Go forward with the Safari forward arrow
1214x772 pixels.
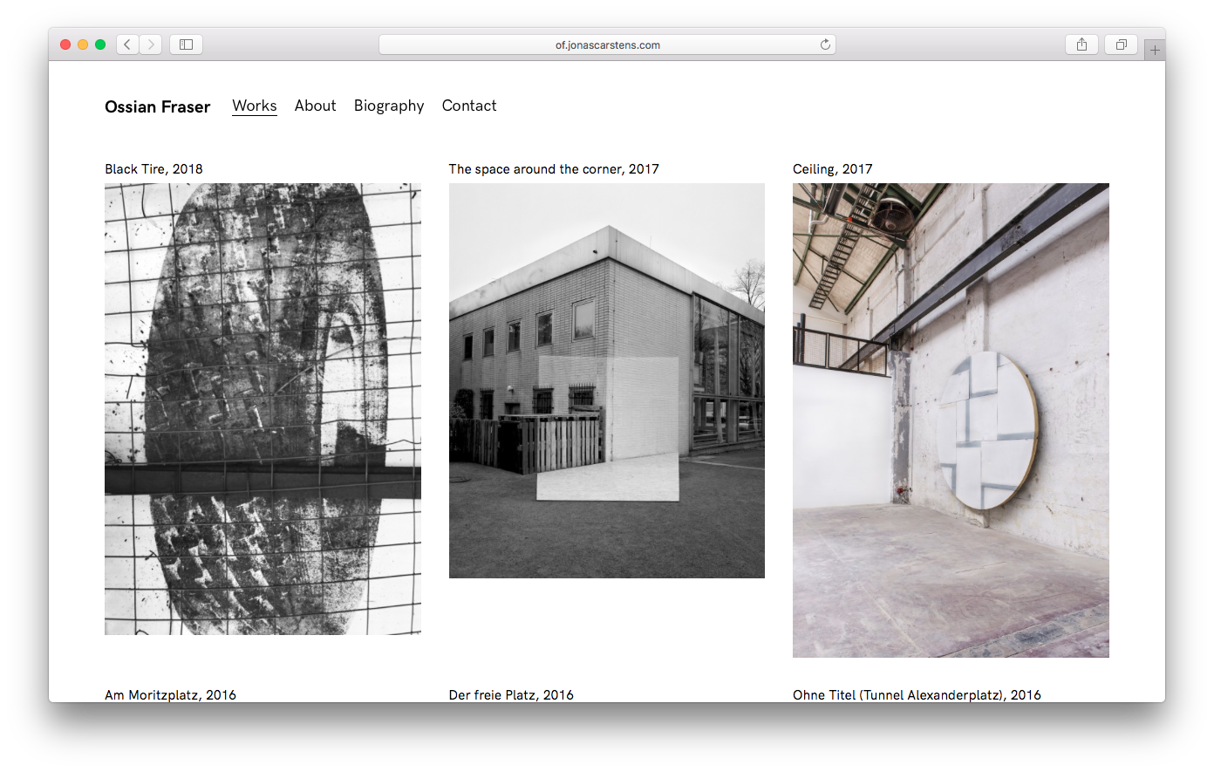tap(151, 44)
